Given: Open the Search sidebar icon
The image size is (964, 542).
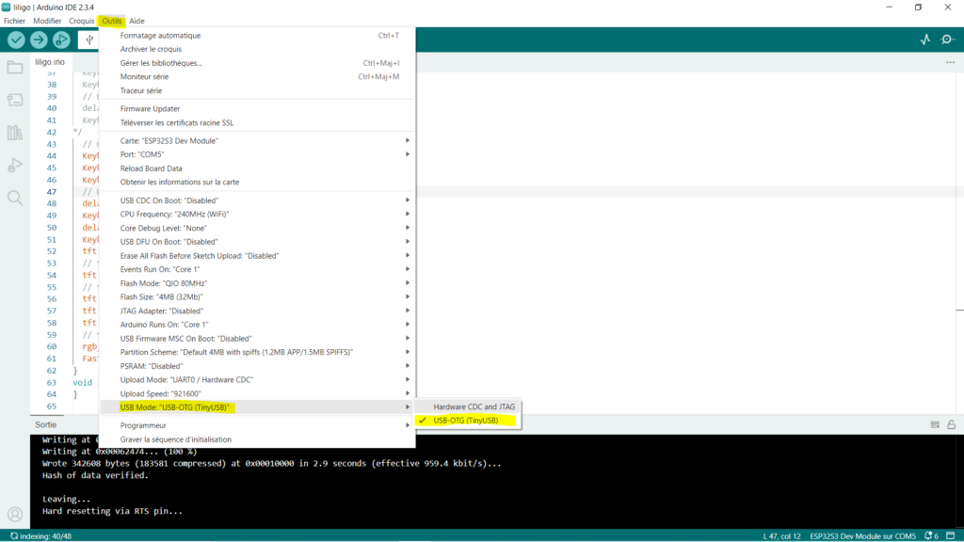Looking at the screenshot, I should pyautogui.click(x=15, y=198).
